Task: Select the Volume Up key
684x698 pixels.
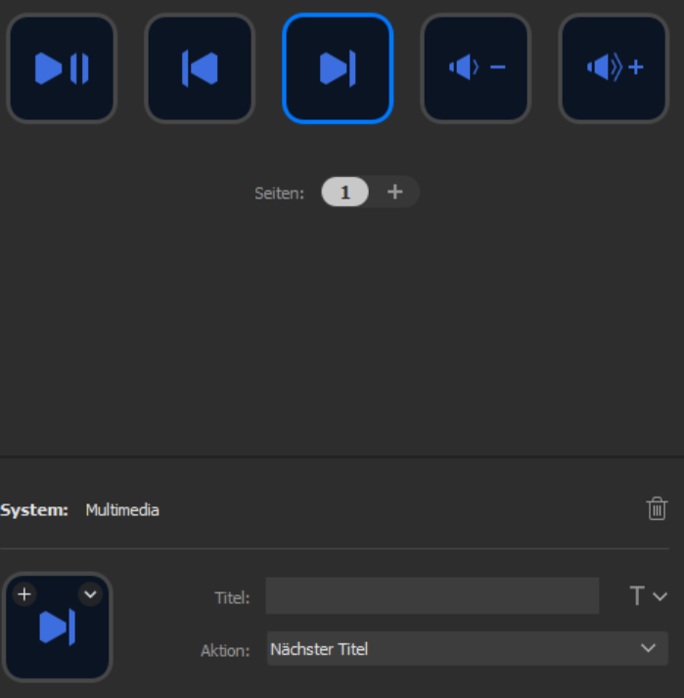Action: click(614, 68)
